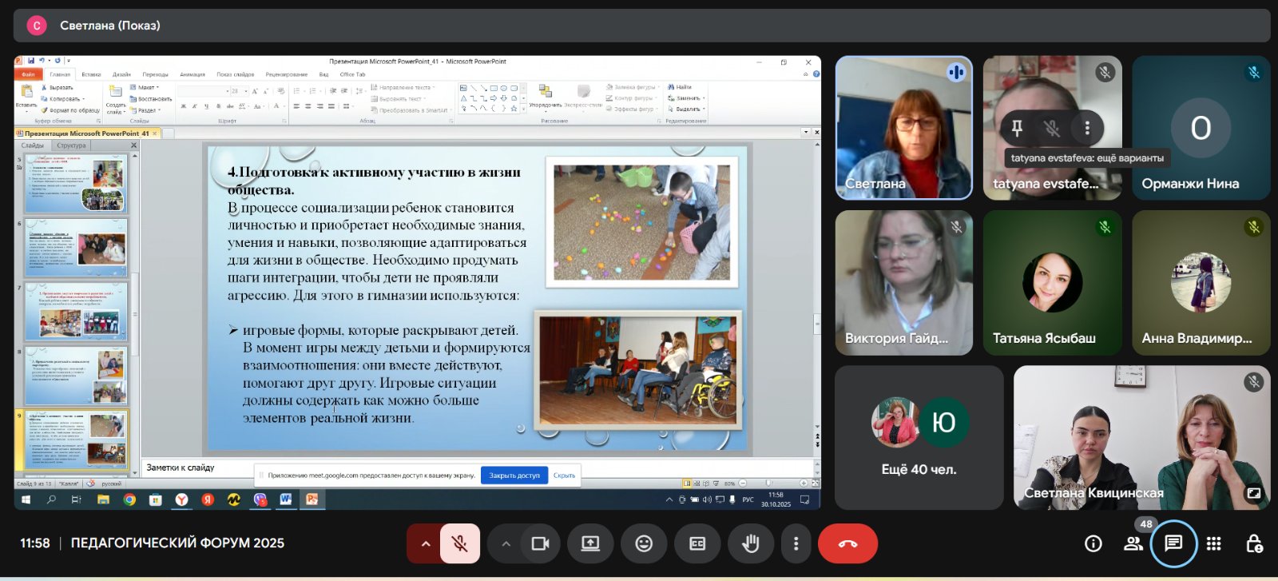Click the present screen icon

[590, 543]
